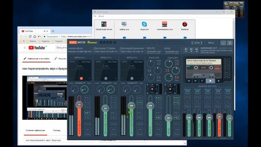Click to select an audio file for playback

(203, 62)
